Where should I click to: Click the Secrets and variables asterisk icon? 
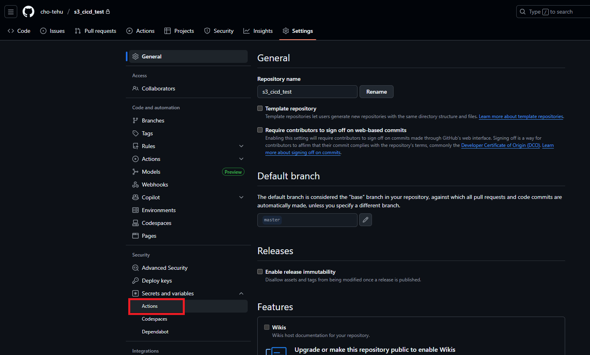[x=135, y=293]
